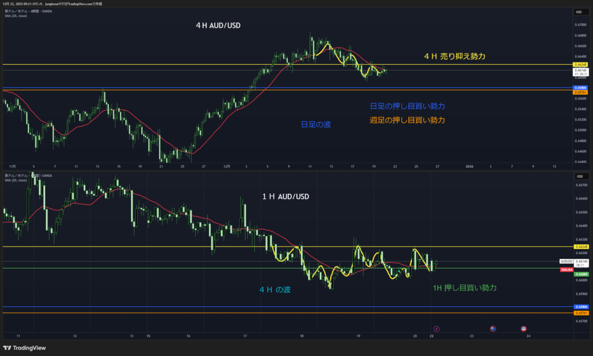
Task: Click the red SMA:MA label on price axis
Action: (566, 270)
